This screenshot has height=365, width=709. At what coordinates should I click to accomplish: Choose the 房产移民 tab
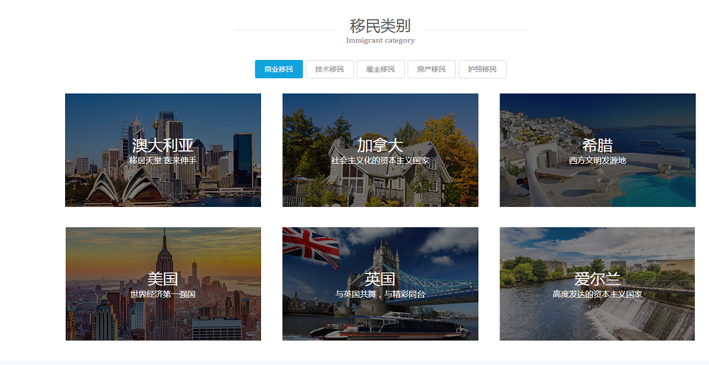tap(431, 69)
